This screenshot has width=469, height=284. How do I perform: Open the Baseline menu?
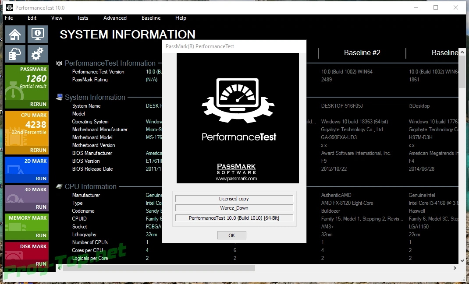(x=151, y=18)
